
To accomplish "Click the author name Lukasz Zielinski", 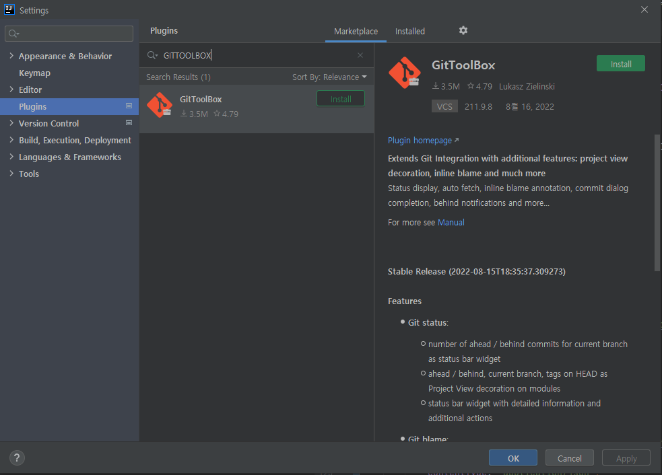I will pos(527,87).
